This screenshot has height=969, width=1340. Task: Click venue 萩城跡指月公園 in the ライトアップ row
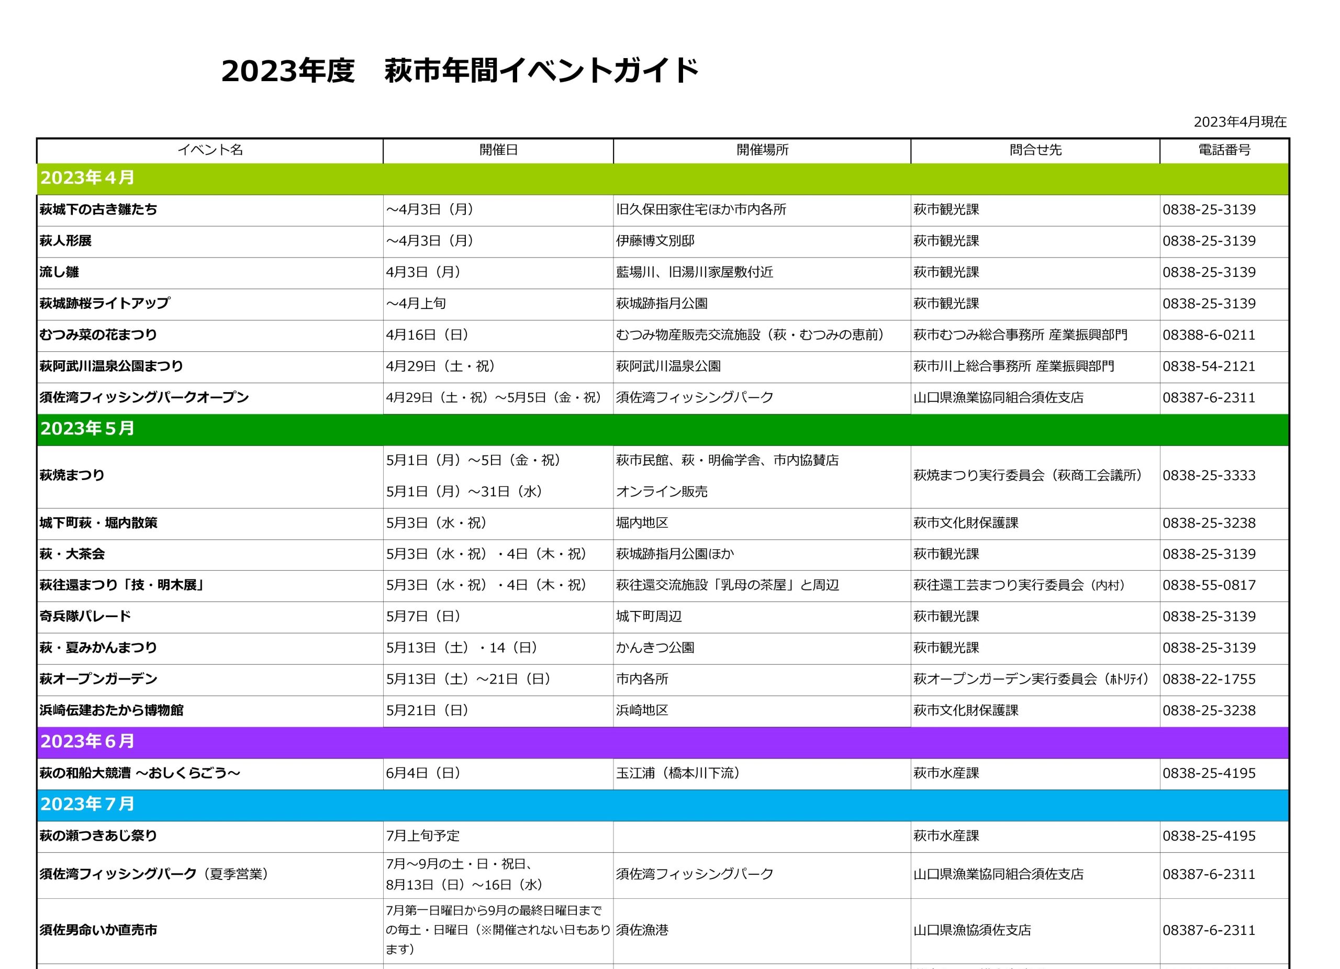click(x=661, y=304)
